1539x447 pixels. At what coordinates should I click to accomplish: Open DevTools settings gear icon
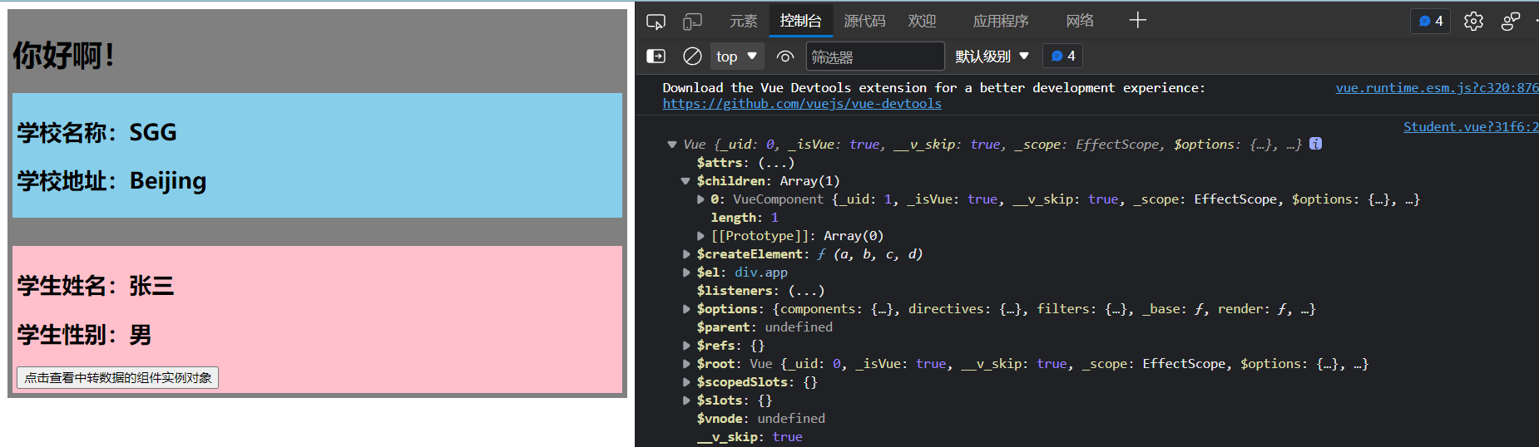pyautogui.click(x=1473, y=22)
